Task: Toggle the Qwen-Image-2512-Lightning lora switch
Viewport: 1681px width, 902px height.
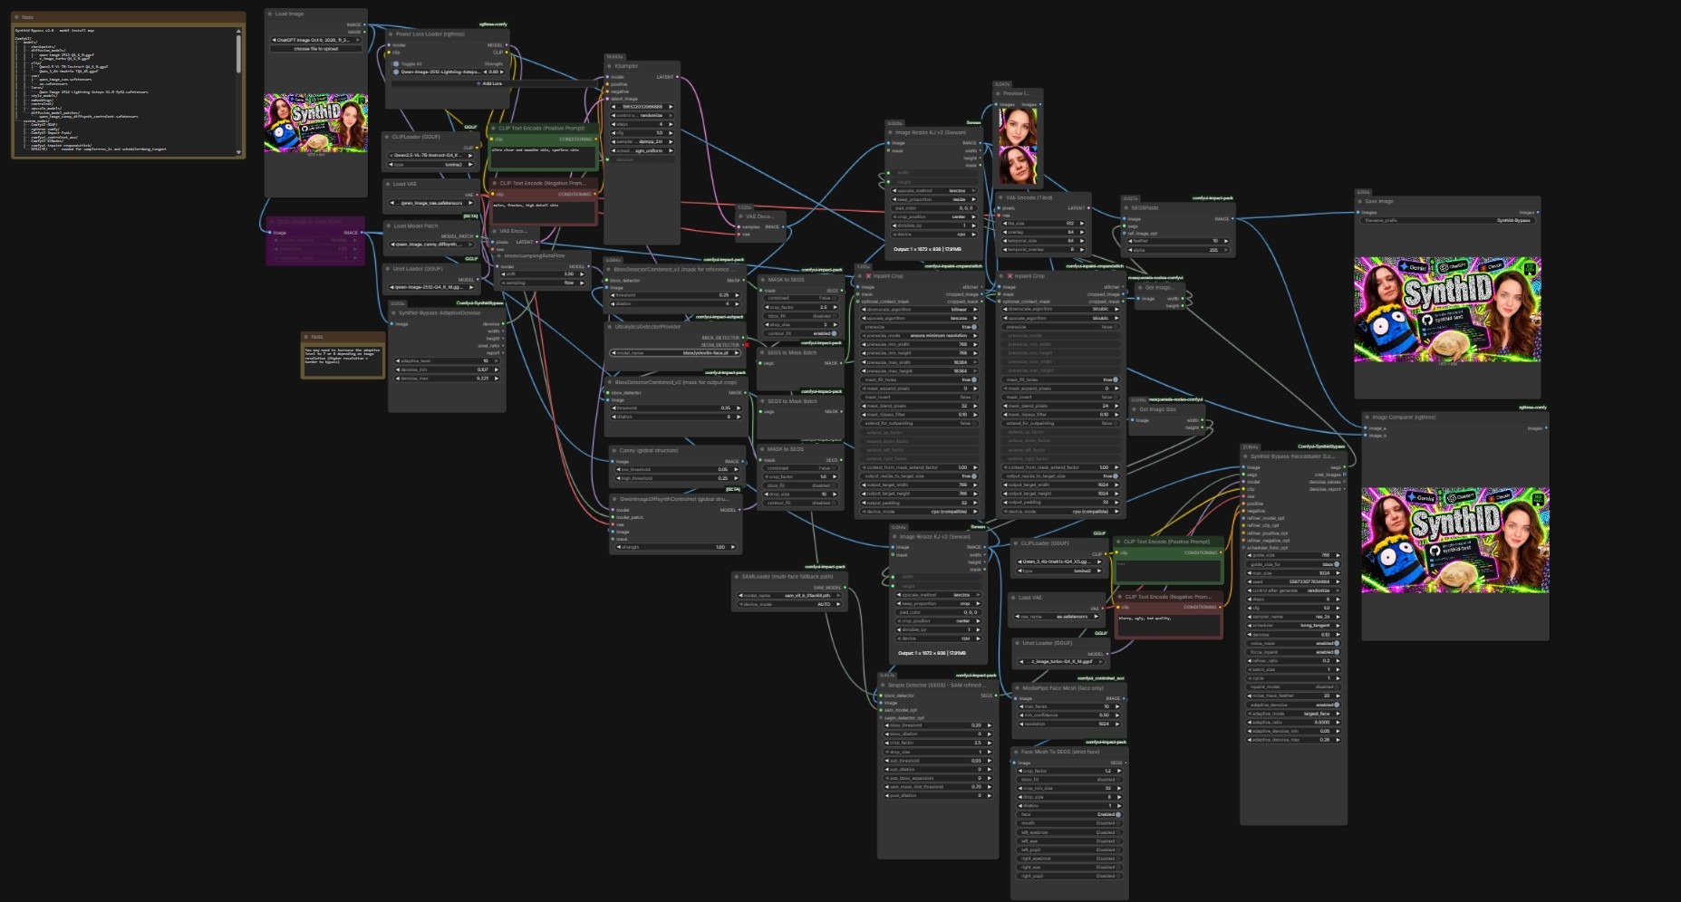Action: (x=396, y=72)
